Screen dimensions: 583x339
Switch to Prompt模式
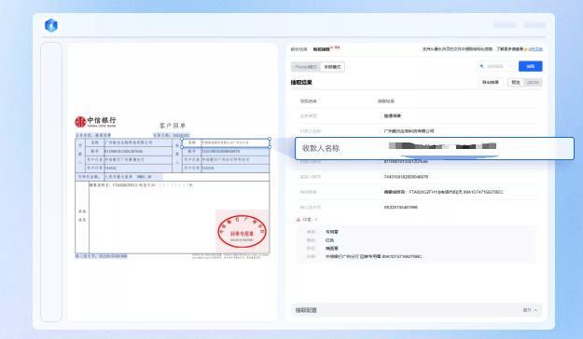click(x=306, y=67)
